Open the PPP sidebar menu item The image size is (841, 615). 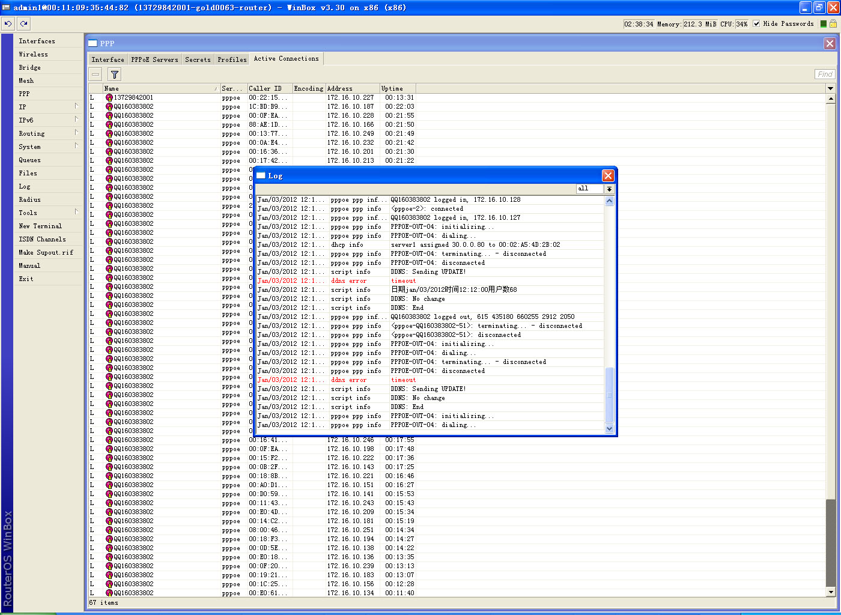[x=24, y=94]
